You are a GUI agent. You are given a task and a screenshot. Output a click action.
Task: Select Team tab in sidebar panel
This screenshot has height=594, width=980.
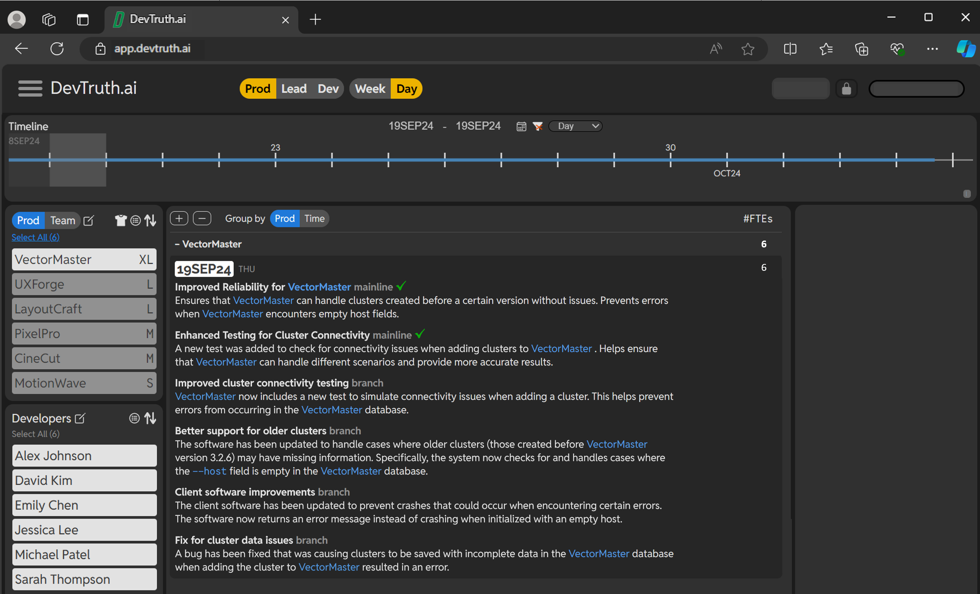[62, 220]
